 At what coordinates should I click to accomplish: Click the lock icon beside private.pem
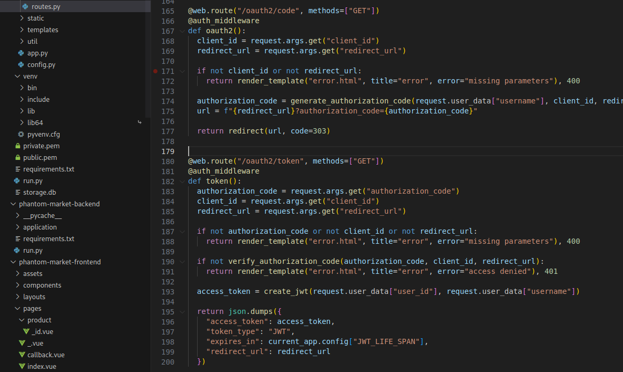coord(17,146)
